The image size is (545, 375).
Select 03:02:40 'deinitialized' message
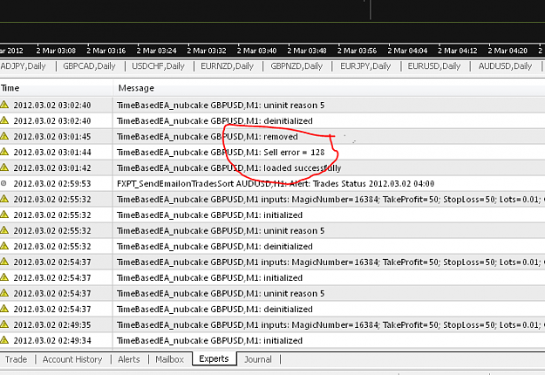coord(215,121)
